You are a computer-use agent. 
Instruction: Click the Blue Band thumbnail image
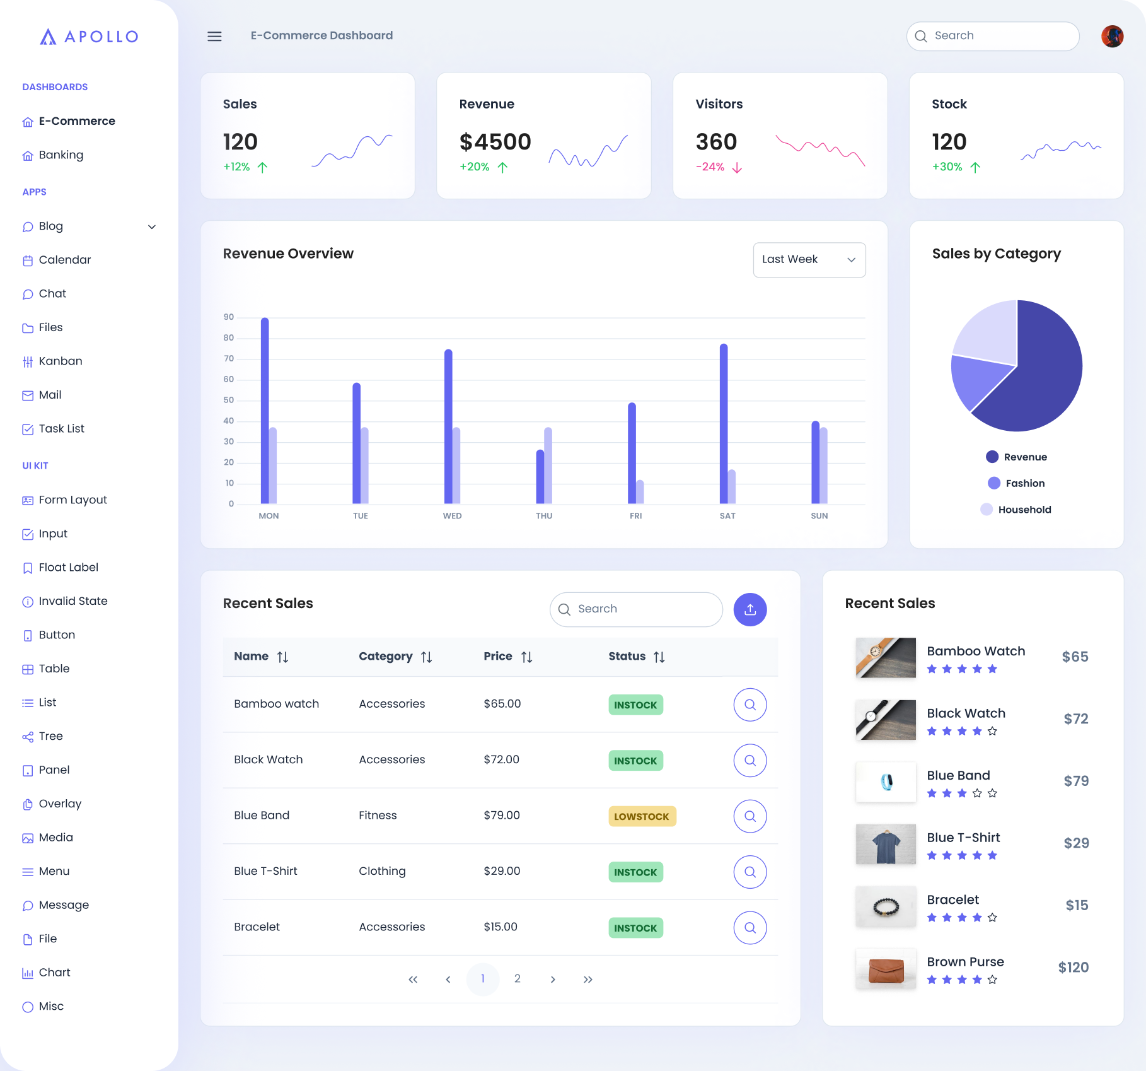click(x=886, y=782)
